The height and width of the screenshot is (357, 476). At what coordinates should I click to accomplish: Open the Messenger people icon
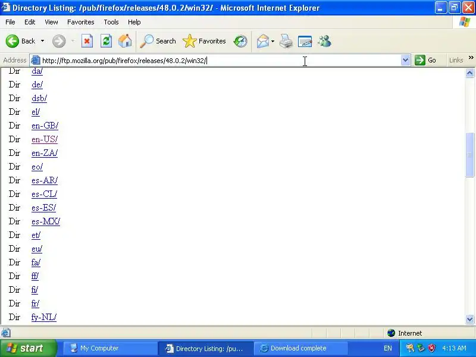point(324,41)
